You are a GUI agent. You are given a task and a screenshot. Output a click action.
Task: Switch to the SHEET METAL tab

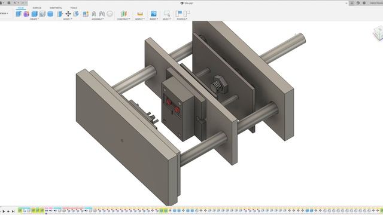click(x=56, y=8)
